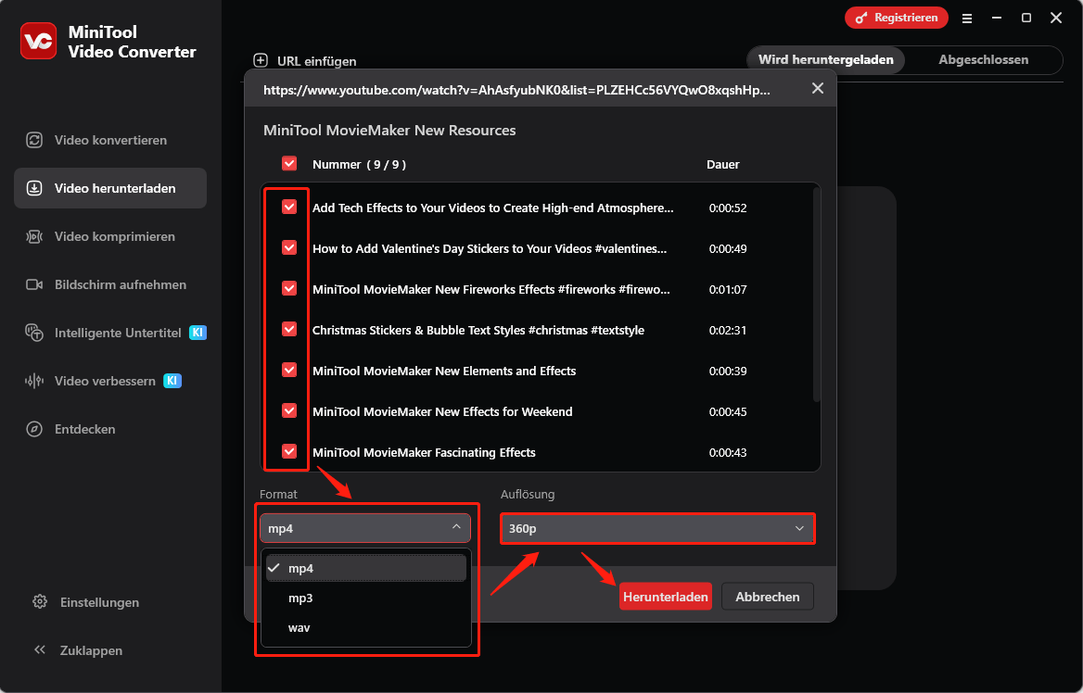This screenshot has height=693, width=1083.
Task: Uncheck the Add Tech Effects video checkbox
Action: click(x=289, y=208)
